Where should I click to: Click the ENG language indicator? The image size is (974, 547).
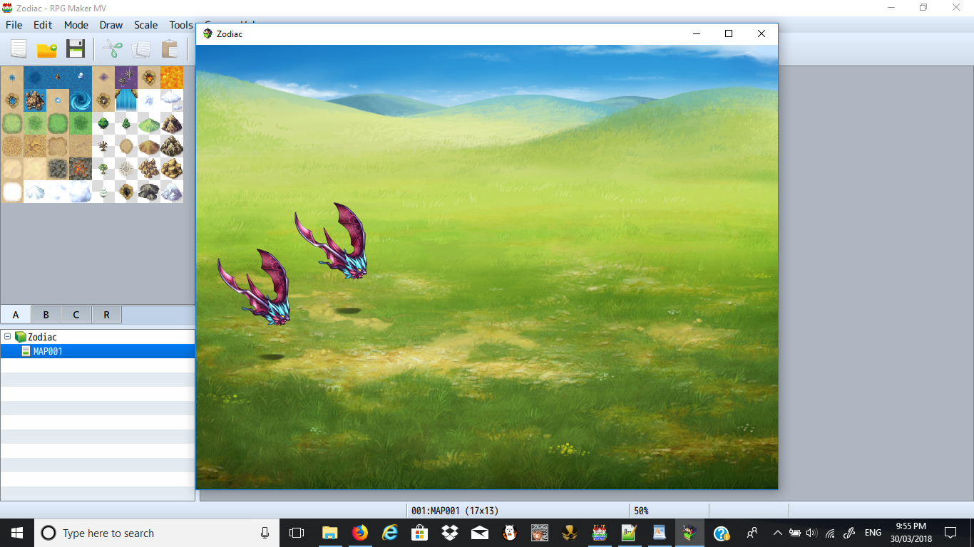pyautogui.click(x=873, y=533)
